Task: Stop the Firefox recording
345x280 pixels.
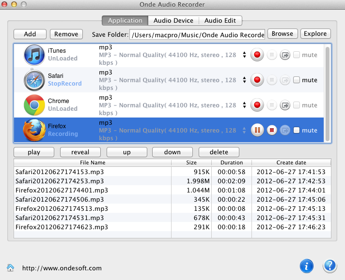Action: 272,130
